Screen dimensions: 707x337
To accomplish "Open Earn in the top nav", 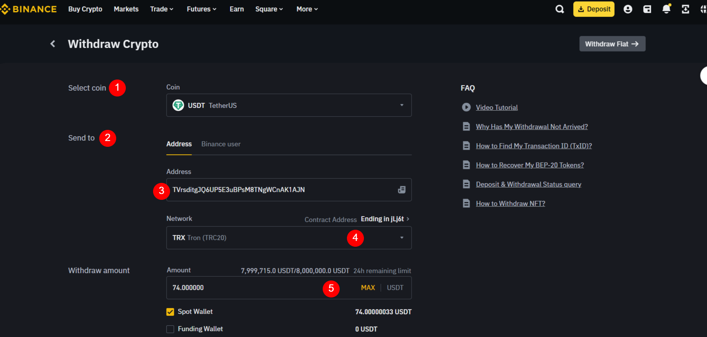I will (237, 9).
